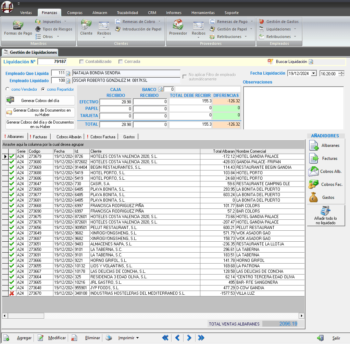The image size is (350, 344).
Task: Add Facturas from Añadidores panel
Action: [x=326, y=158]
